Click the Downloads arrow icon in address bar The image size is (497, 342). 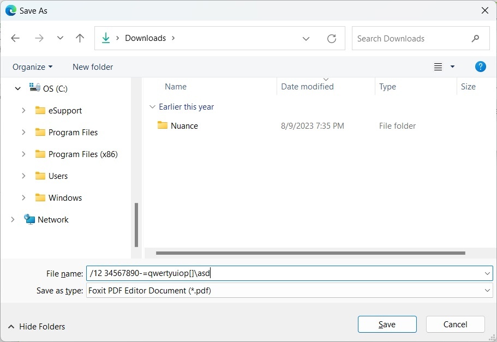point(105,38)
